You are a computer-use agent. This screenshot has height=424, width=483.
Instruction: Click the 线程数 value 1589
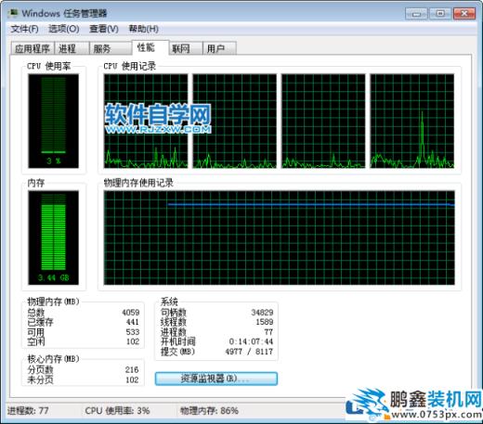pos(265,322)
